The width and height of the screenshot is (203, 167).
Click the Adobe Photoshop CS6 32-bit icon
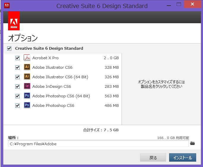point(27,105)
